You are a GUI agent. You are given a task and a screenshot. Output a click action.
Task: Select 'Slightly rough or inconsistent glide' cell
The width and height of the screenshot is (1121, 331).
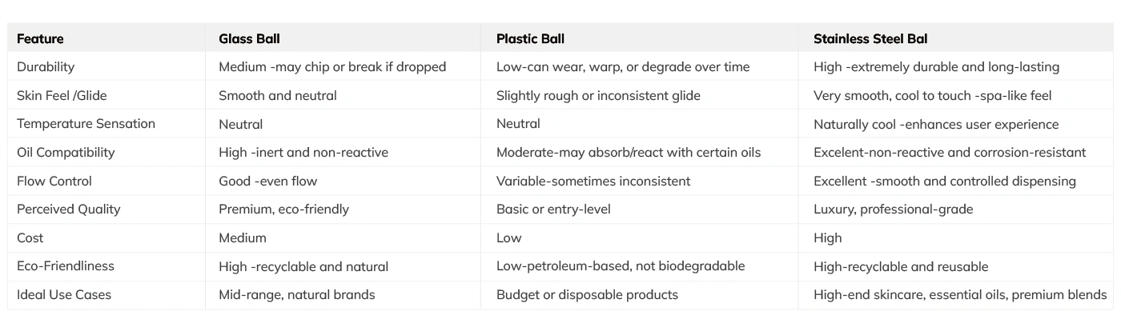pos(598,96)
